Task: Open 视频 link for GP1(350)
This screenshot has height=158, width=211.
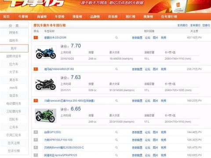Action: point(164,132)
